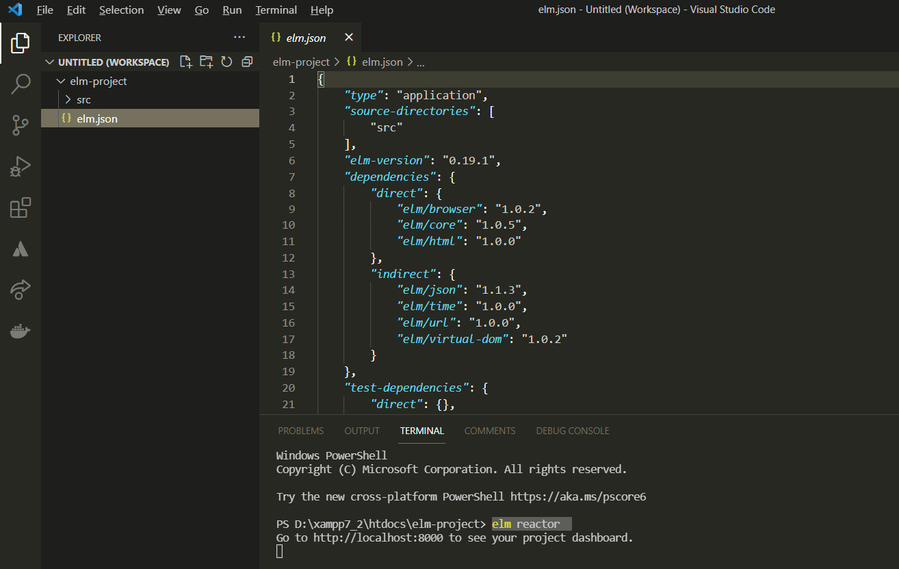Switch to the PROBLEMS panel tab
Viewport: 899px width, 569px height.
click(x=301, y=431)
